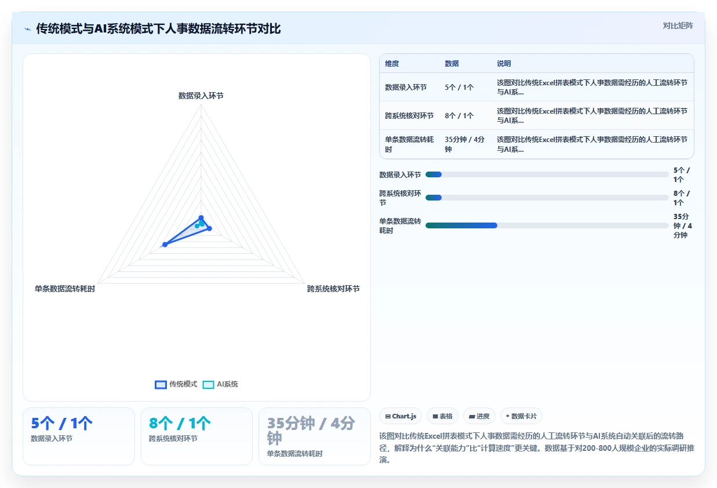Click the 单条数据流转耗时 progress bar

point(547,225)
